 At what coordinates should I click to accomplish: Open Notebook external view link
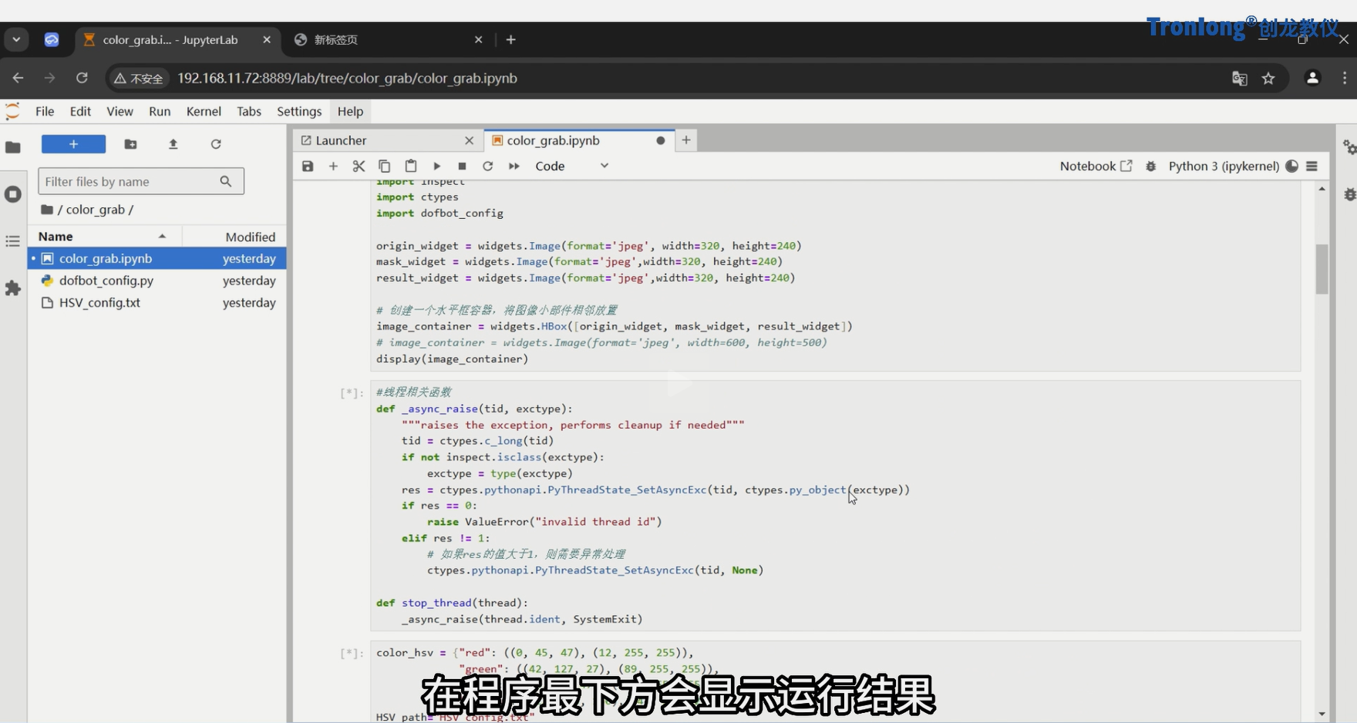point(1096,166)
